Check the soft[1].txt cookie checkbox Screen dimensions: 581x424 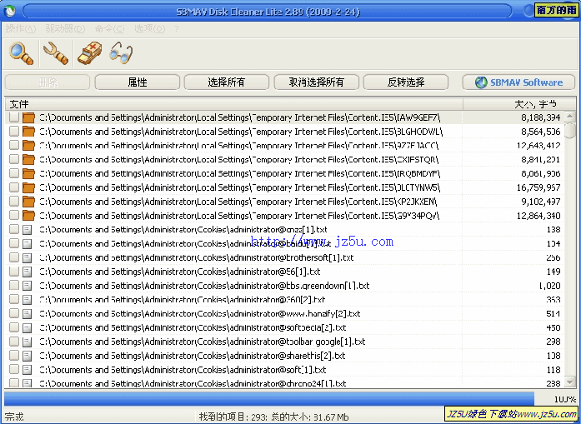coord(14,370)
